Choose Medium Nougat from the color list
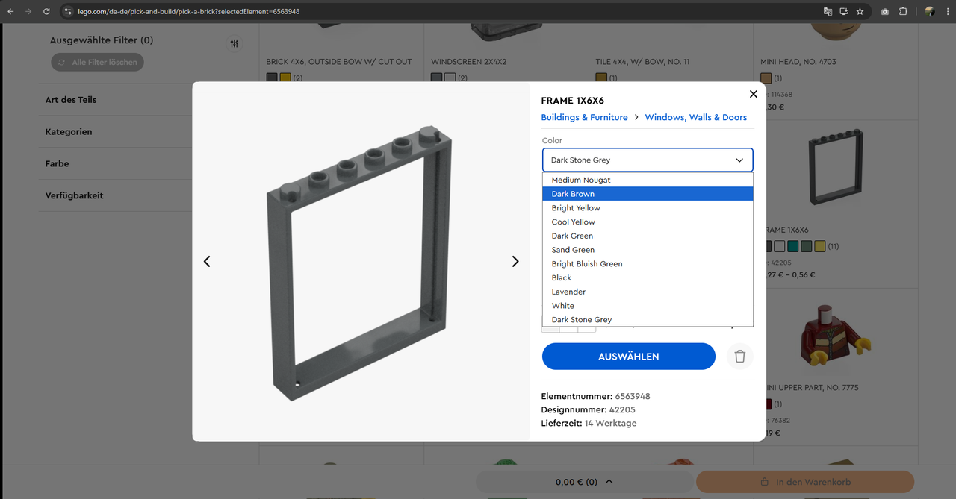The width and height of the screenshot is (956, 499). pyautogui.click(x=648, y=180)
